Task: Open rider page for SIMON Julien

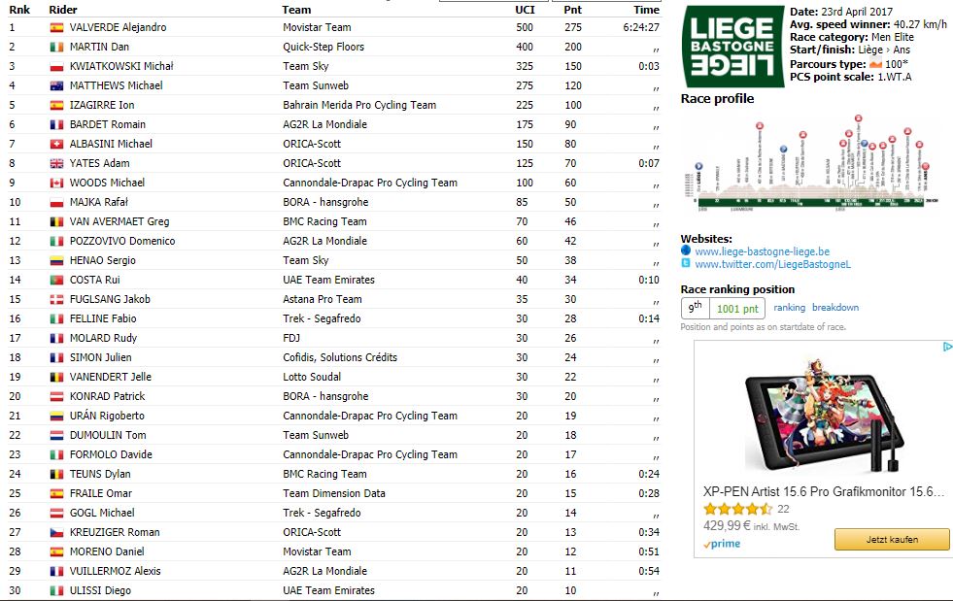Action: (x=100, y=357)
